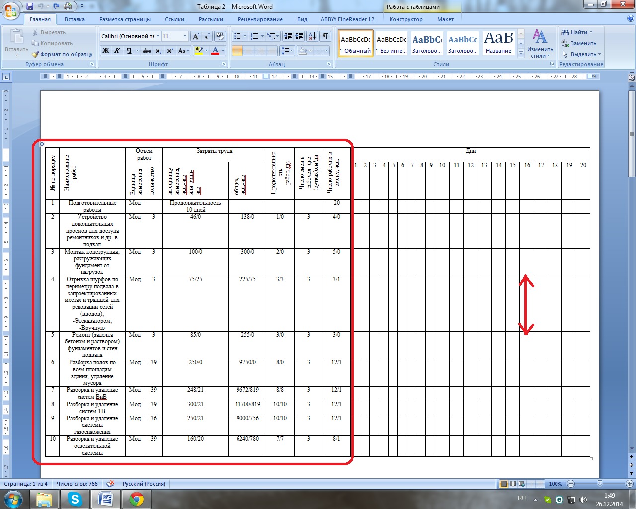Click the spelling check icon in the status bar
Viewport: 636px width, 509px height.
[111, 484]
